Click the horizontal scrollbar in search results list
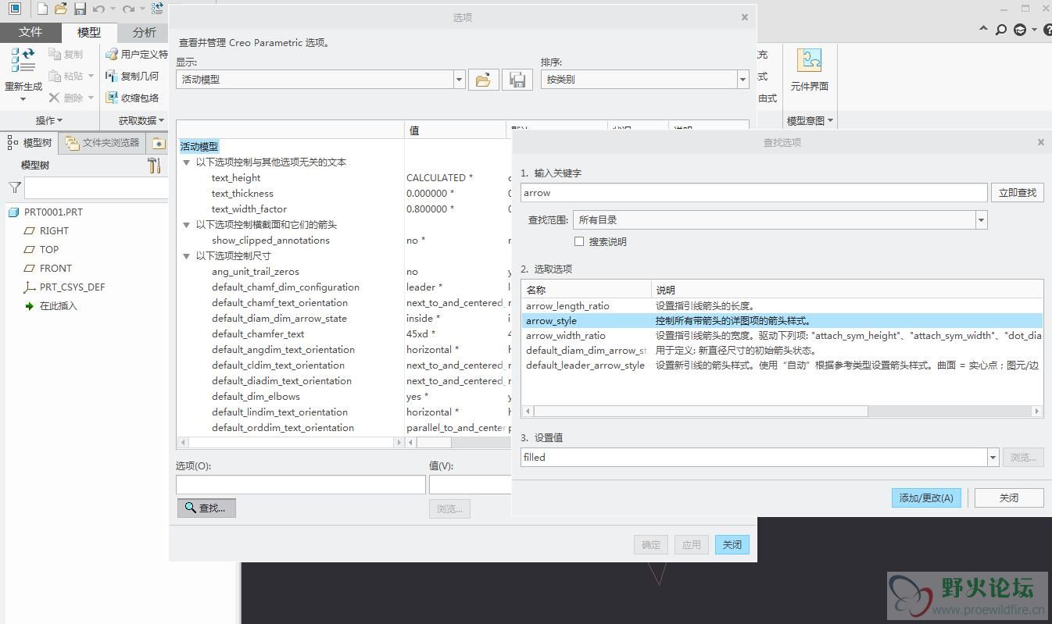The width and height of the screenshot is (1052, 624). click(700, 411)
